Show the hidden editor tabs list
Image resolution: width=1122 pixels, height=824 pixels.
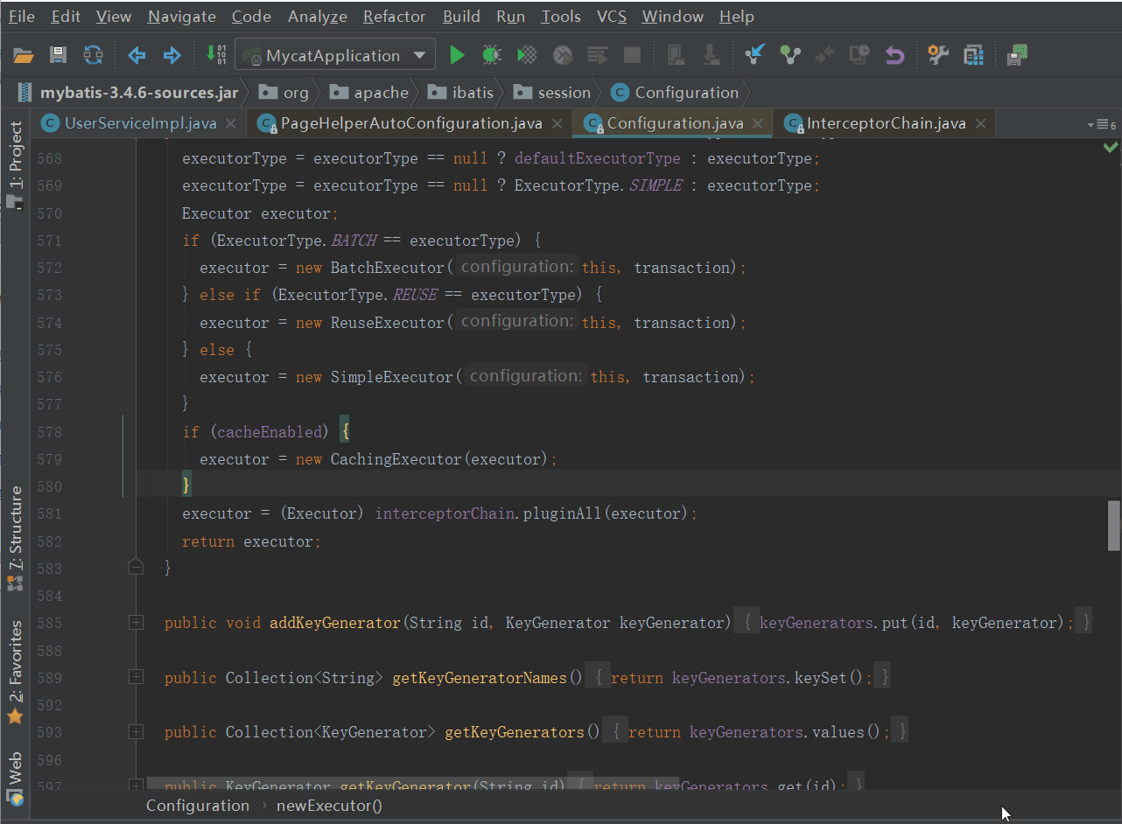[1101, 125]
